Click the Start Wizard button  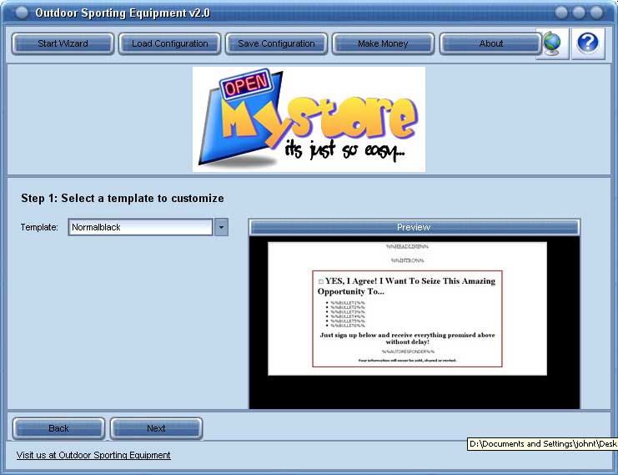coord(63,43)
